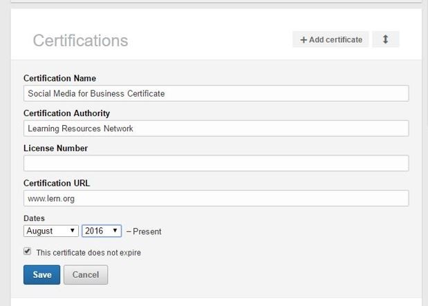Image resolution: width=428 pixels, height=306 pixels.
Task: Open the 2016 year dropdown
Action: coord(102,231)
